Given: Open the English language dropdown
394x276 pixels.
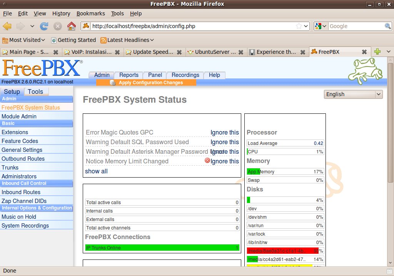Looking at the screenshot, I should point(353,94).
